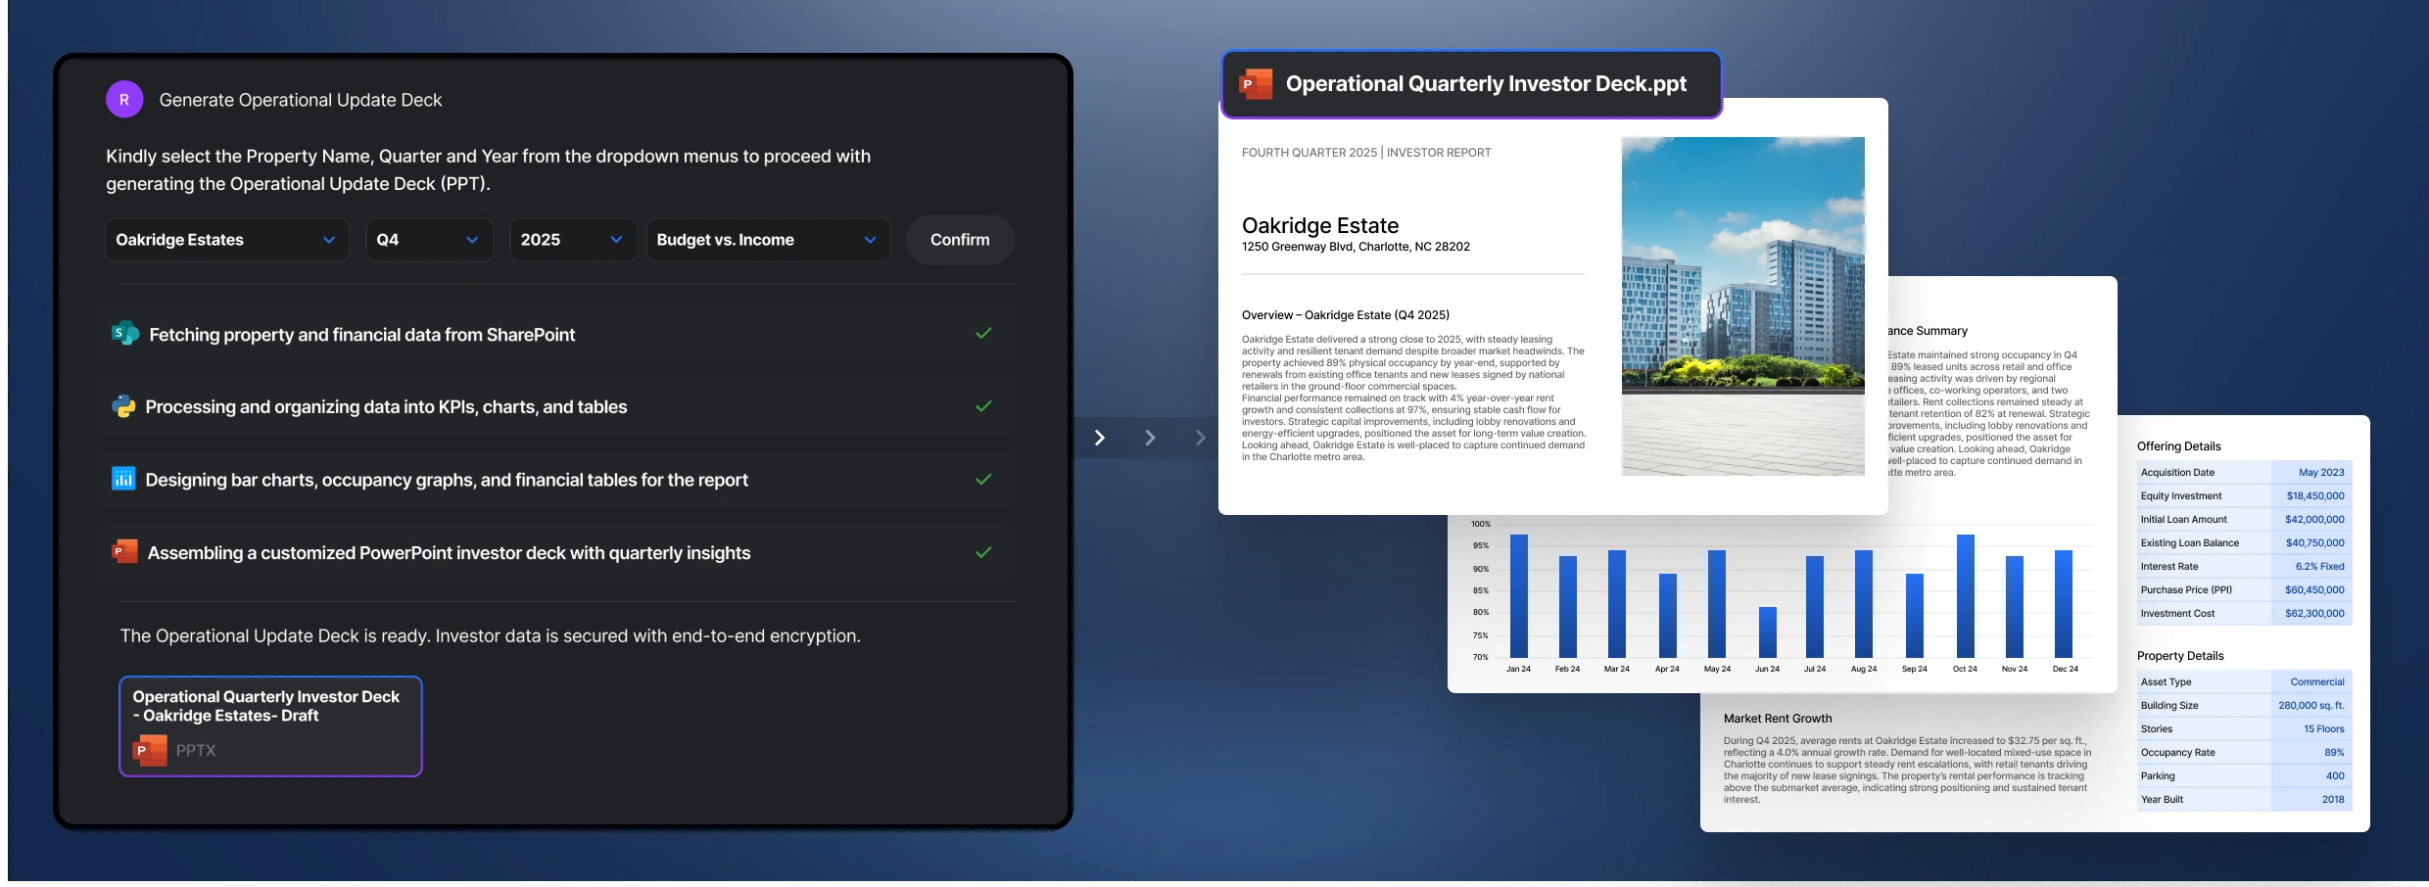Image resolution: width=2429 pixels, height=887 pixels.
Task: Click the Python icon in processing step
Action: point(123,406)
